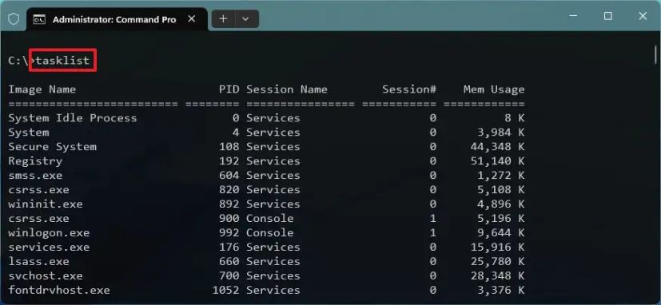Screen dimensions: 661x305
Task: Close the terminal window
Action: pyautogui.click(x=643, y=16)
